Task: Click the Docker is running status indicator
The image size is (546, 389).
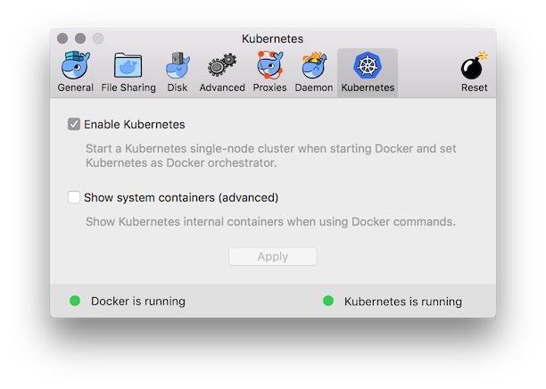Action: click(75, 301)
